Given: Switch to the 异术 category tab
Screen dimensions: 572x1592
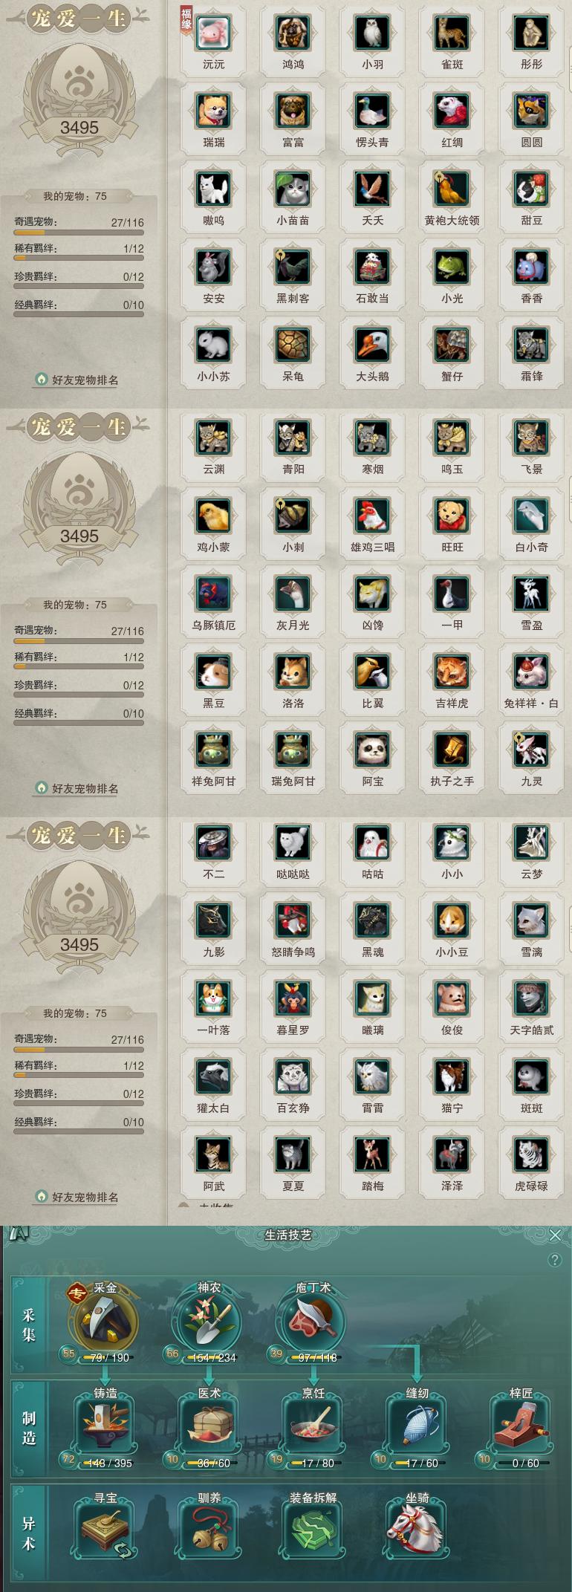Looking at the screenshot, I should [x=29, y=1533].
